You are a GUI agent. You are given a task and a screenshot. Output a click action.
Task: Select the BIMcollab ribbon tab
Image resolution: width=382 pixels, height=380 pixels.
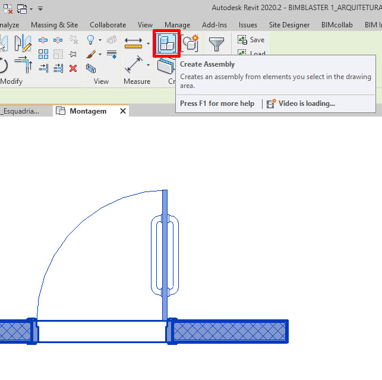pyautogui.click(x=337, y=25)
